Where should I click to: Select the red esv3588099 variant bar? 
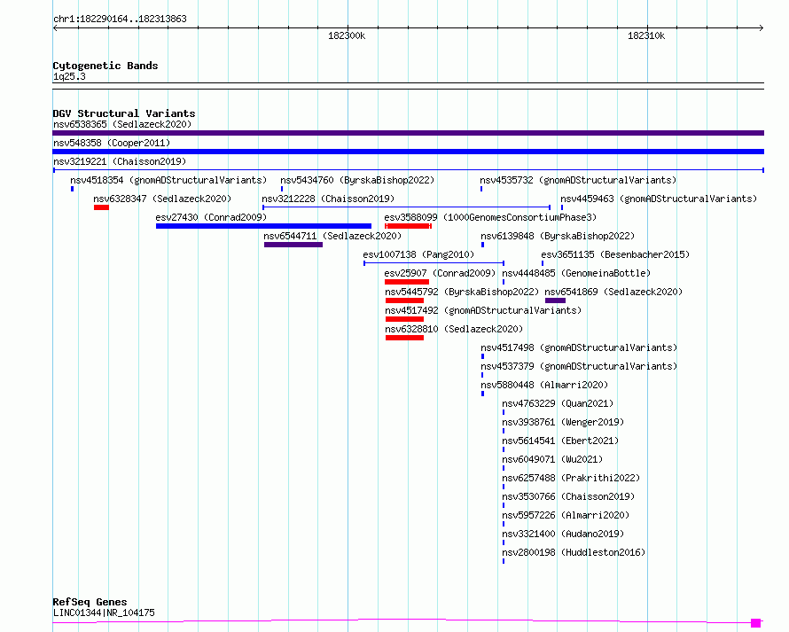(x=408, y=226)
